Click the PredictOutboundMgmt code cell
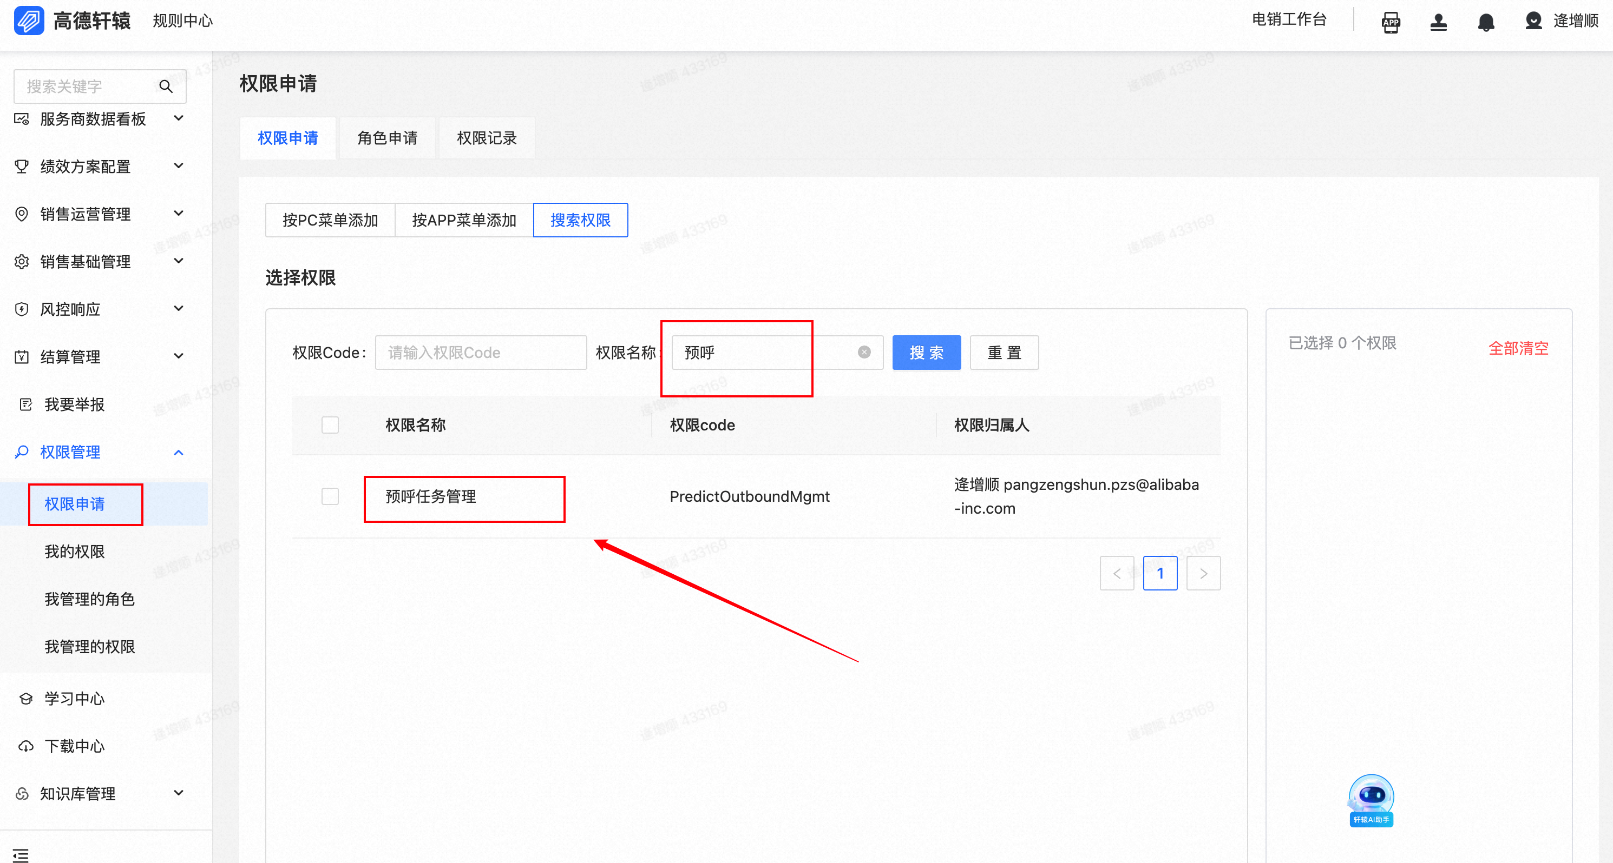This screenshot has height=863, width=1613. (750, 496)
